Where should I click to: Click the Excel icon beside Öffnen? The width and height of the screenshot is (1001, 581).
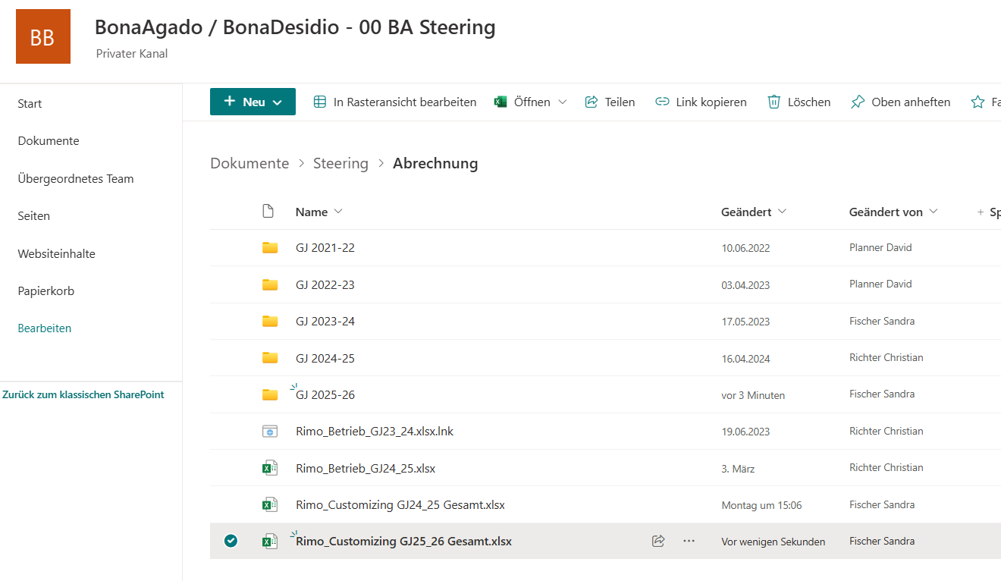[500, 102]
